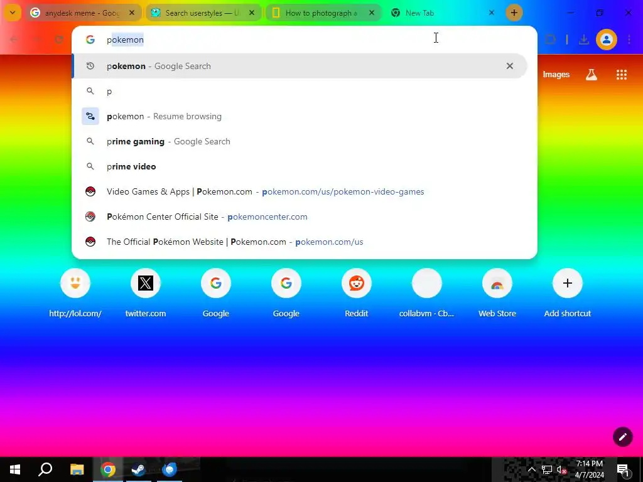Reload the page with refresh icon
Viewport: 643px width, 482px height.
59,40
